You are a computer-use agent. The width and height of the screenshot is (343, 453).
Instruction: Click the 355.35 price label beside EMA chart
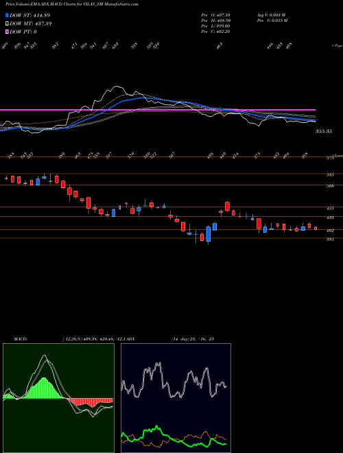324,131
